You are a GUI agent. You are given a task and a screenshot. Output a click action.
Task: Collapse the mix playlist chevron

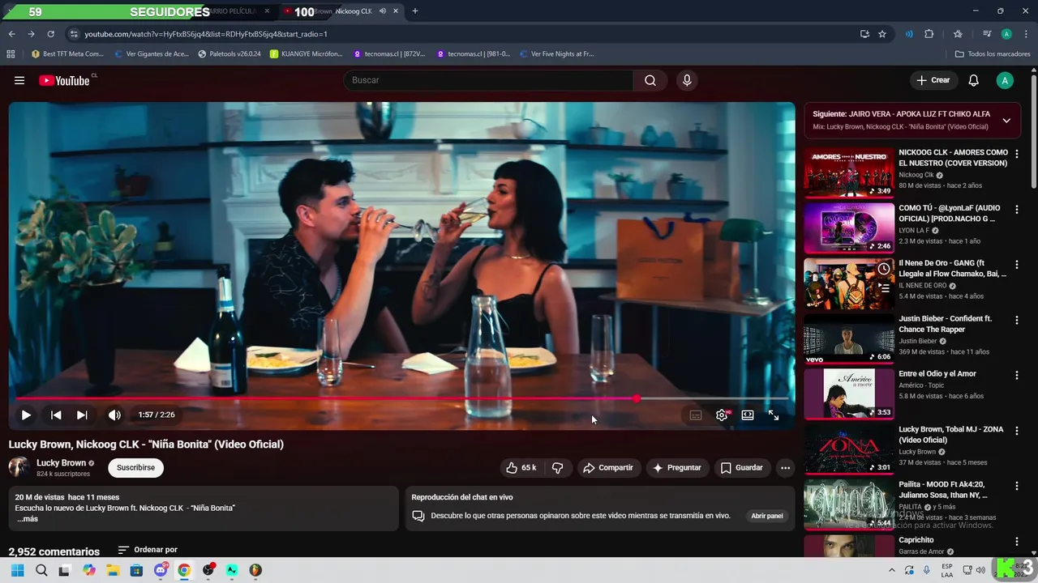[1006, 121]
